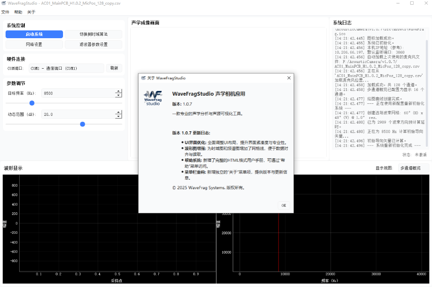Open the 文件 menu

pos(6,12)
